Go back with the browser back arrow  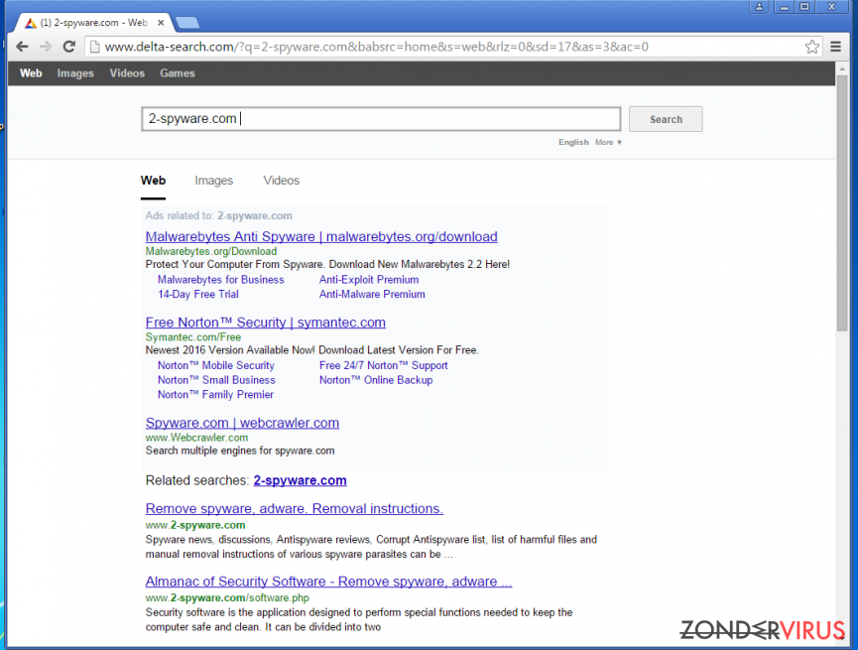click(23, 47)
